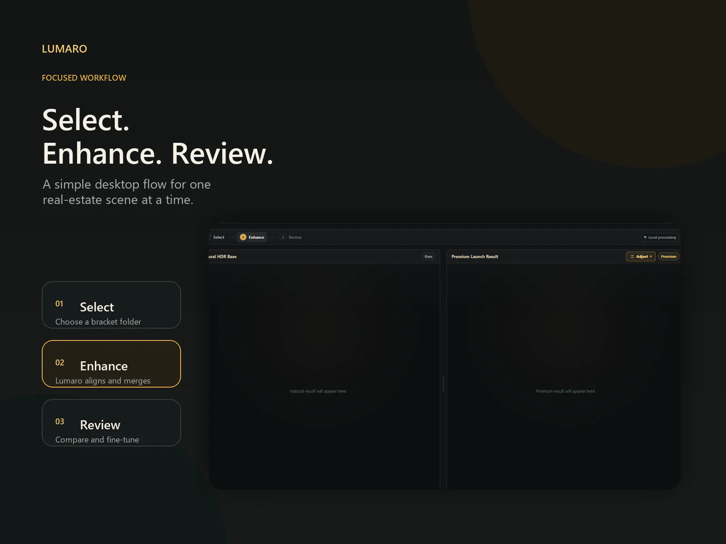
Task: Click the 'Premium result will appear here' placeholder
Action: coord(565,391)
